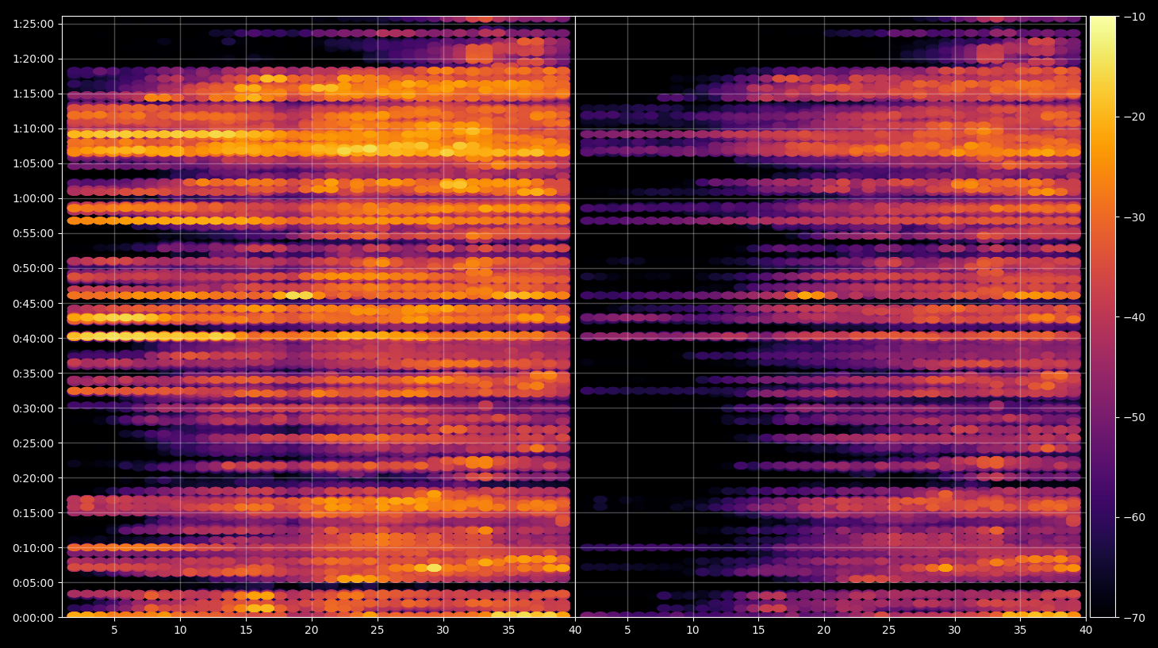Click the 0:45:00 y-axis tick label
This screenshot has width=1158, height=648.
33,304
